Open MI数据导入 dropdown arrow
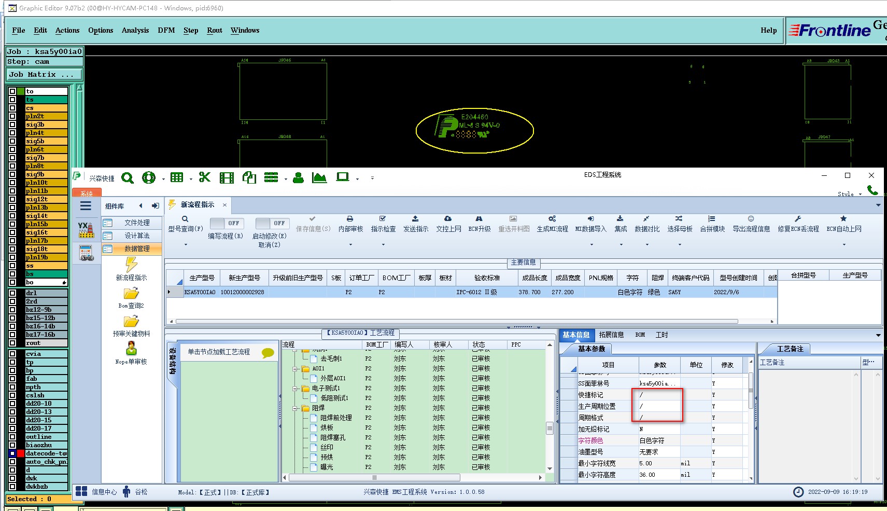Image resolution: width=887 pixels, height=511 pixels. 590,244
